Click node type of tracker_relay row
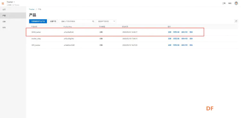 pyautogui.click(x=101, y=39)
